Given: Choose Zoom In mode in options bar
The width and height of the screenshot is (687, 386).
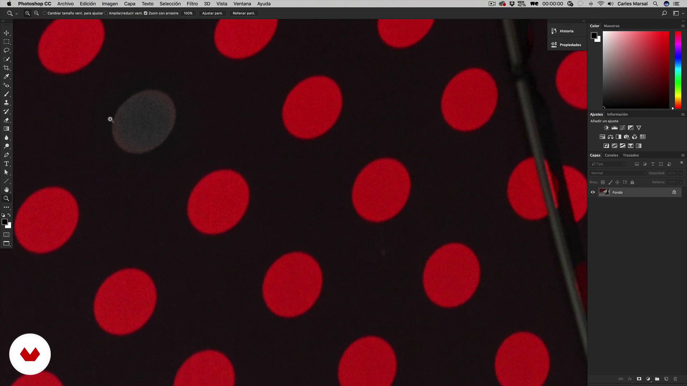Looking at the screenshot, I should point(28,13).
